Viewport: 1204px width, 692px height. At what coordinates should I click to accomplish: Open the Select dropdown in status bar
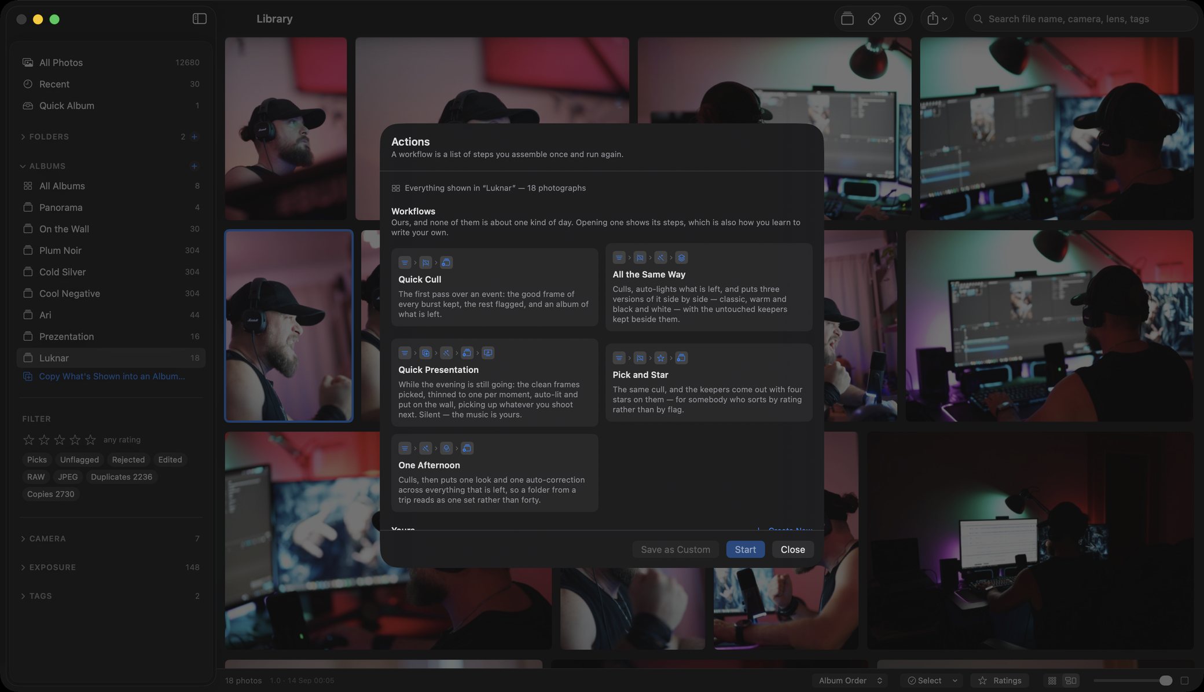[x=933, y=681]
